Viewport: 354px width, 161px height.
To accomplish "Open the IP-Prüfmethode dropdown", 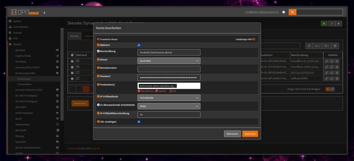I will pyautogui.click(x=169, y=98).
